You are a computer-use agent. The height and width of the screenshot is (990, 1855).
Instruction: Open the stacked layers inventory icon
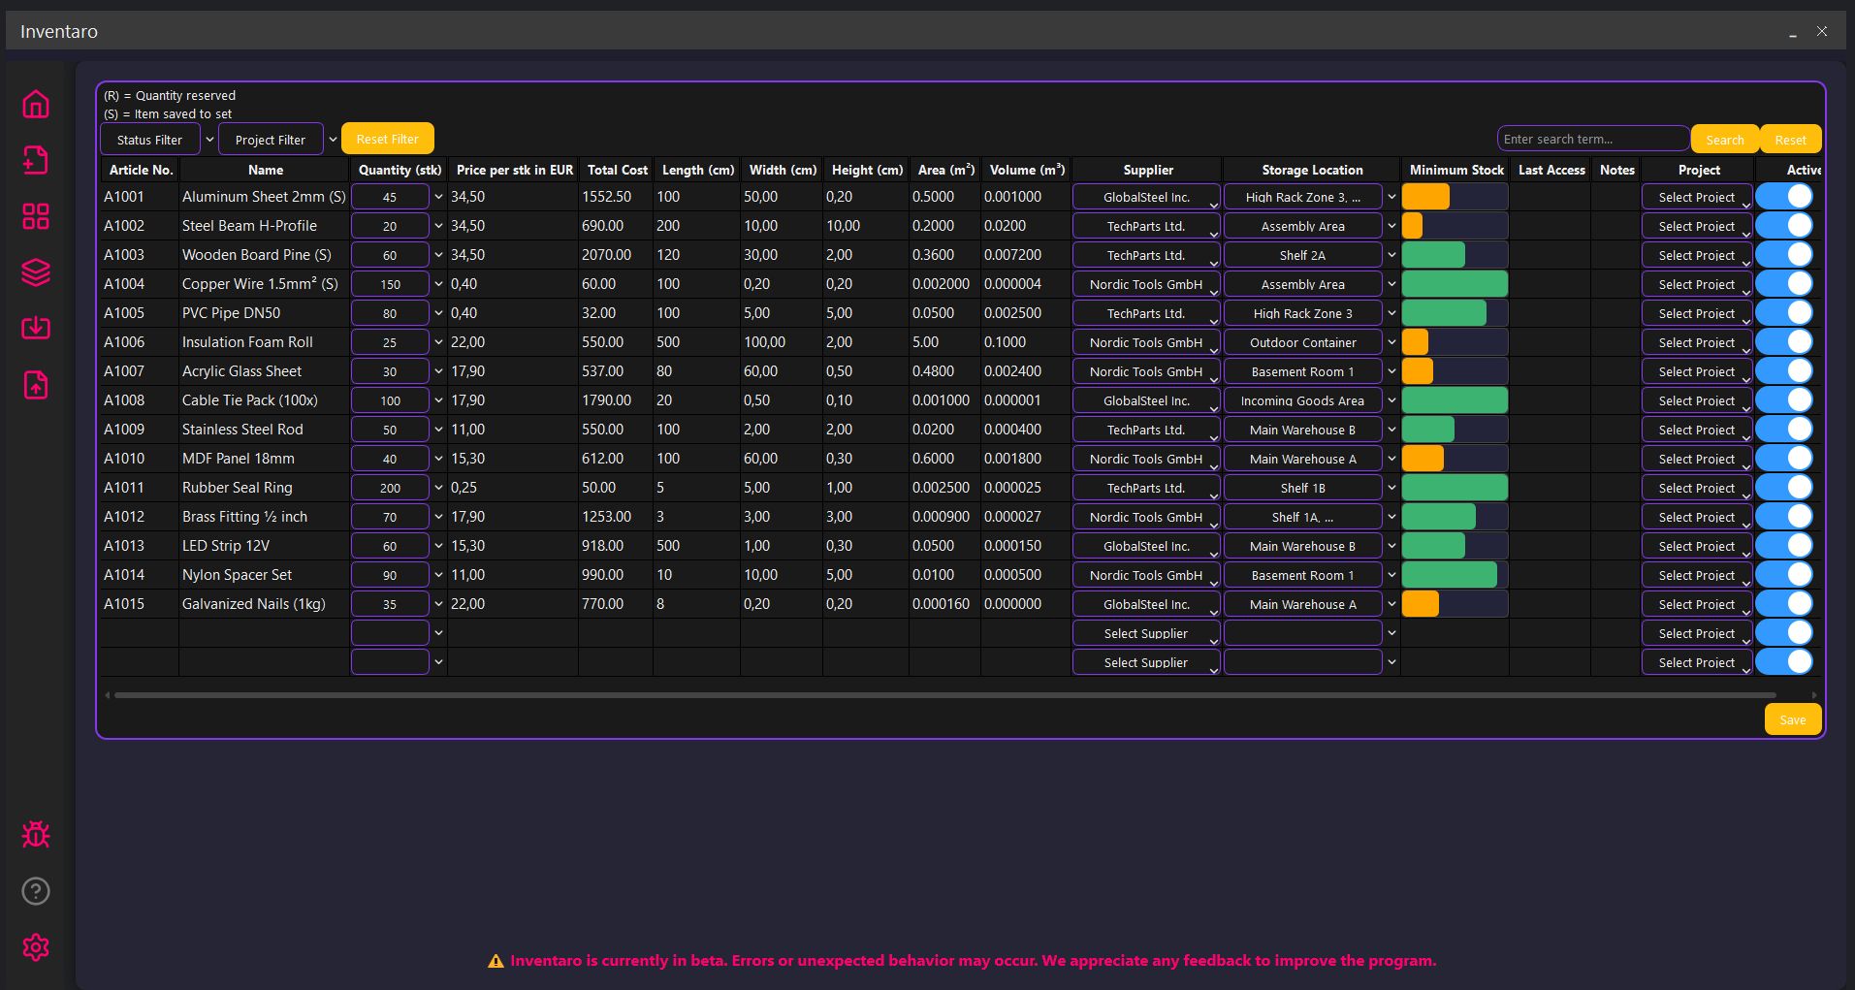[x=36, y=272]
